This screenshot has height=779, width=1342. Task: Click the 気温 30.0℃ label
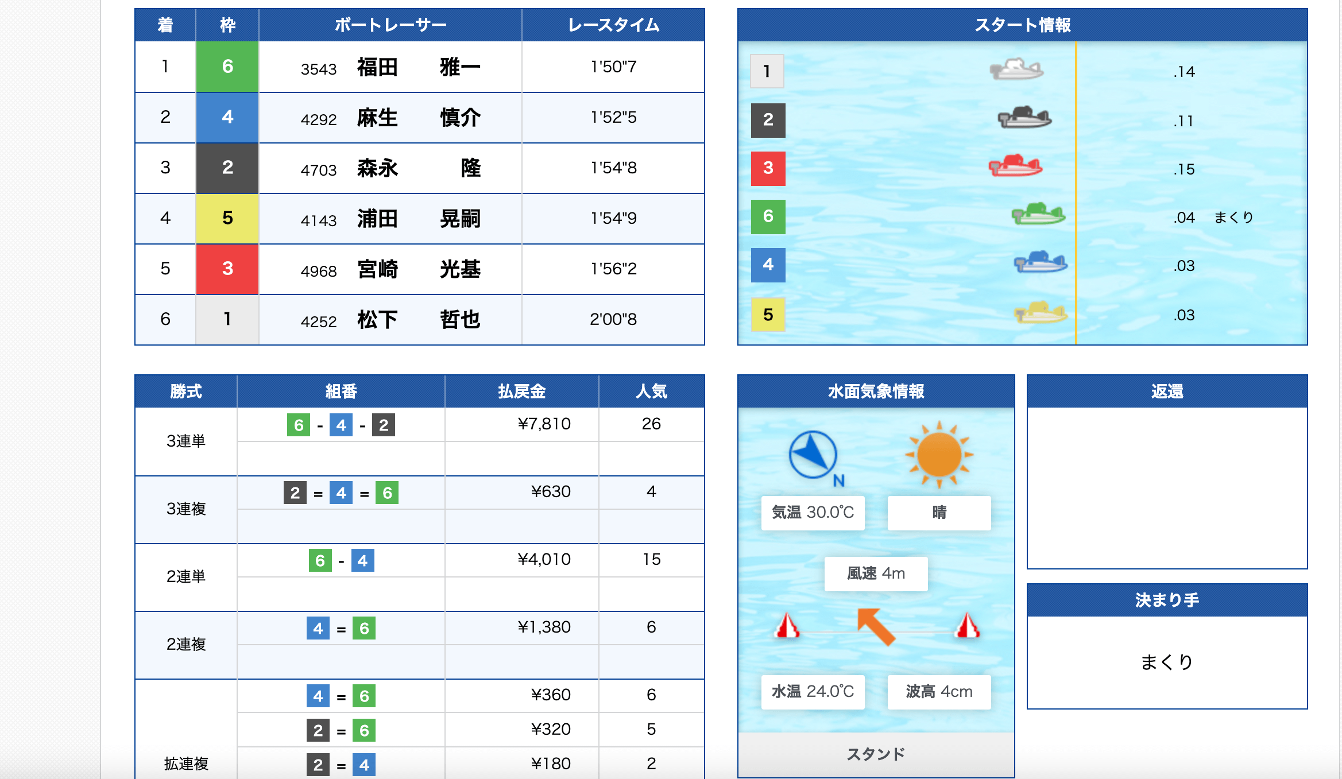click(x=813, y=513)
